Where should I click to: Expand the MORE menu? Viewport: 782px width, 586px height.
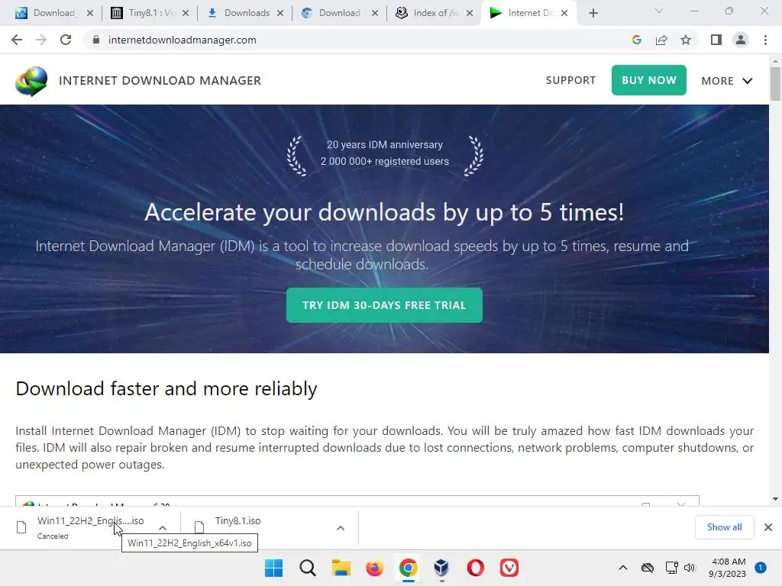click(x=727, y=81)
